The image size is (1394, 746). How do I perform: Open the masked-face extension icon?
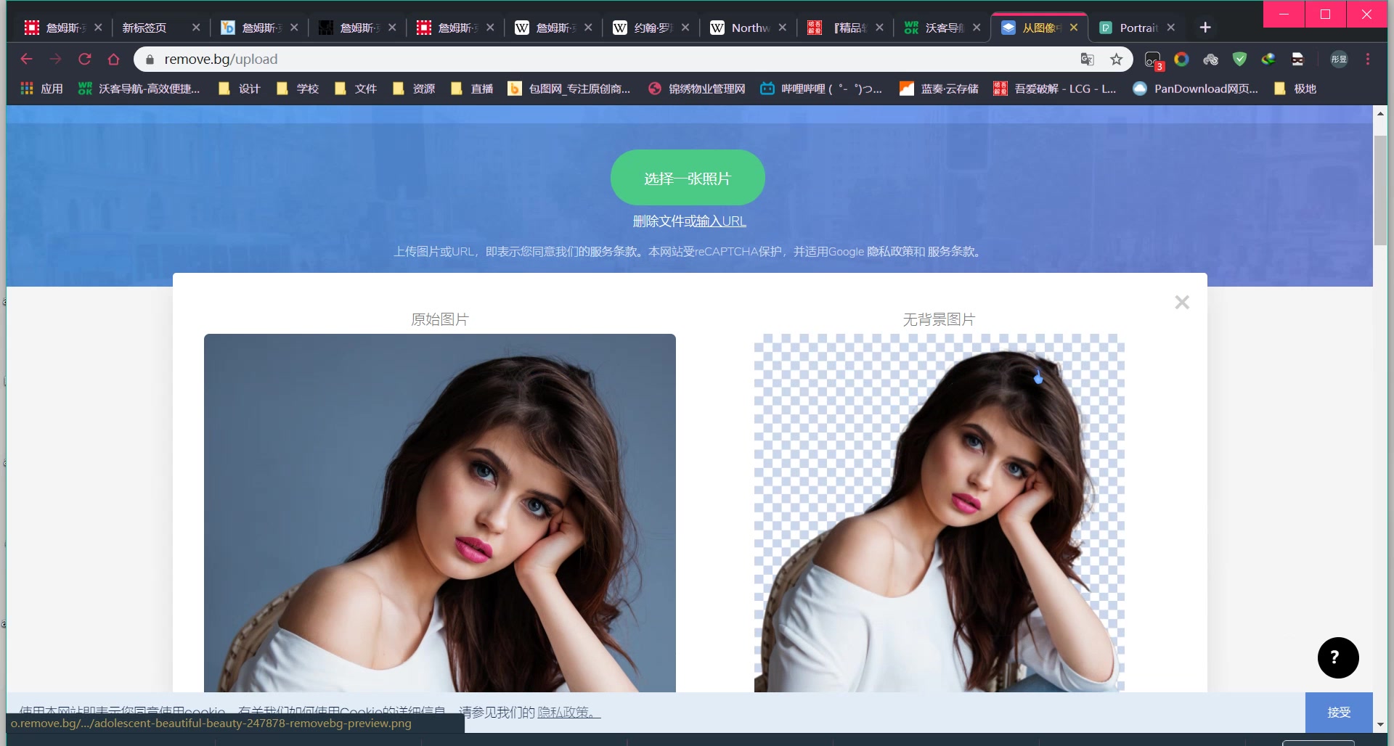[x=1297, y=60]
